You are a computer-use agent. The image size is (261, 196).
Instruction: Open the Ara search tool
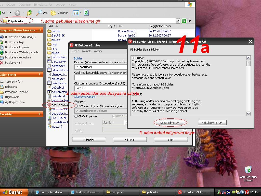tap(42, 13)
